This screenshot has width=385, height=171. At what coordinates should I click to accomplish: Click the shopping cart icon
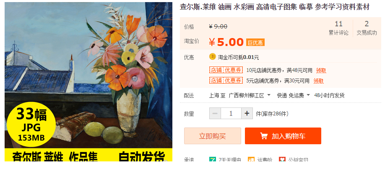(x=264, y=136)
